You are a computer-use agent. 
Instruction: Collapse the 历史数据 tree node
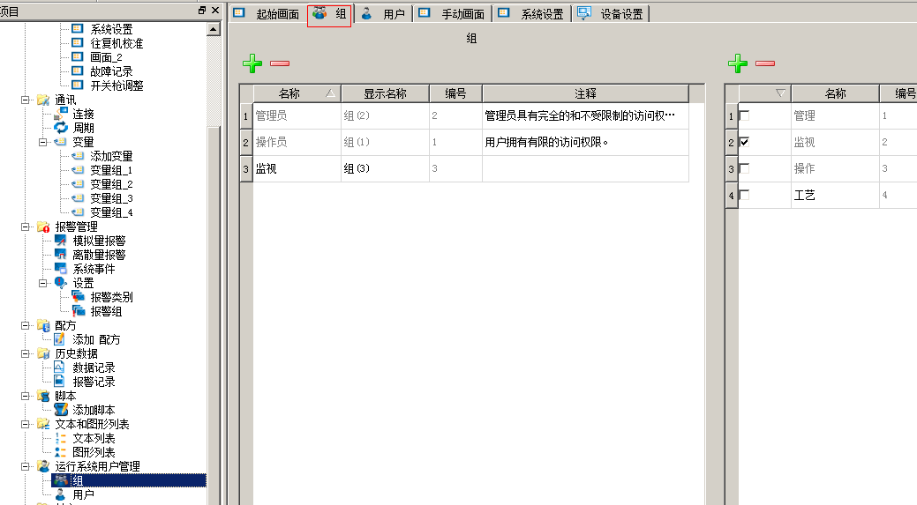point(25,353)
